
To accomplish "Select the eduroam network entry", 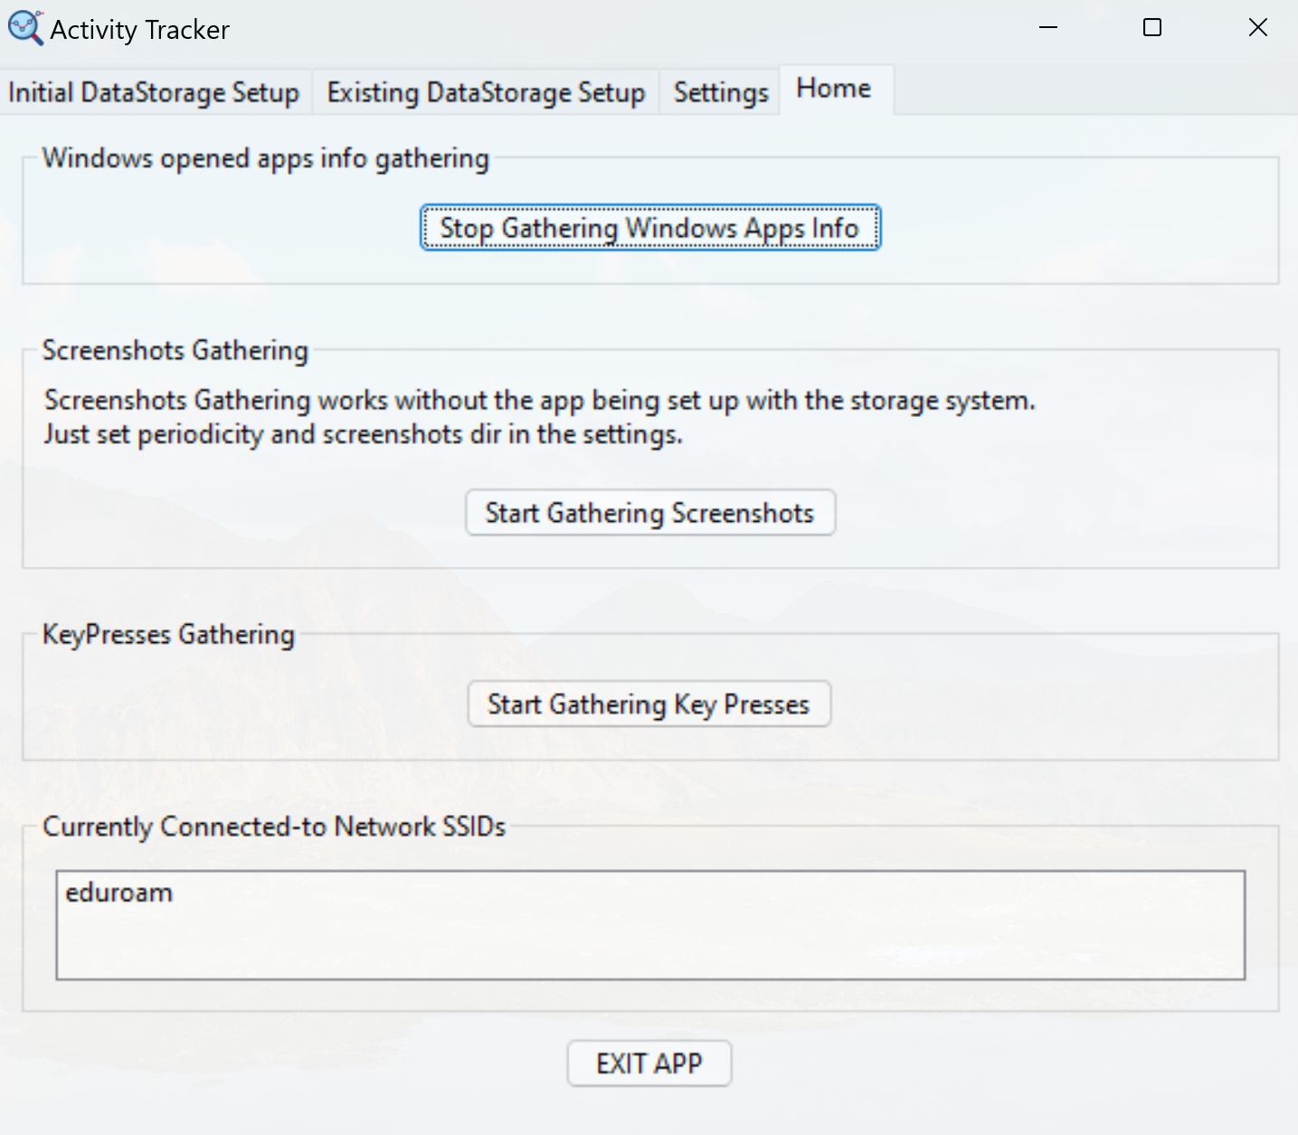I will 118,893.
